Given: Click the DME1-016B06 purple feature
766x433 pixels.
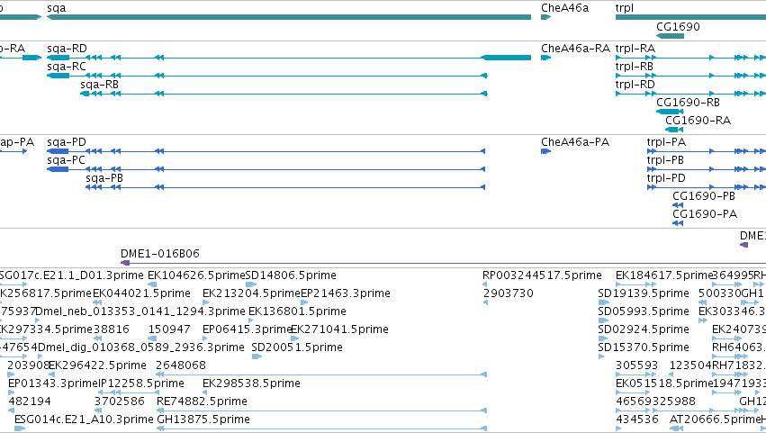Looking at the screenshot, I should coord(443,263).
